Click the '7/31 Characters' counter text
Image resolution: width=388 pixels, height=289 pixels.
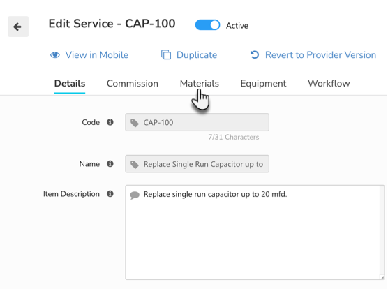coord(234,137)
